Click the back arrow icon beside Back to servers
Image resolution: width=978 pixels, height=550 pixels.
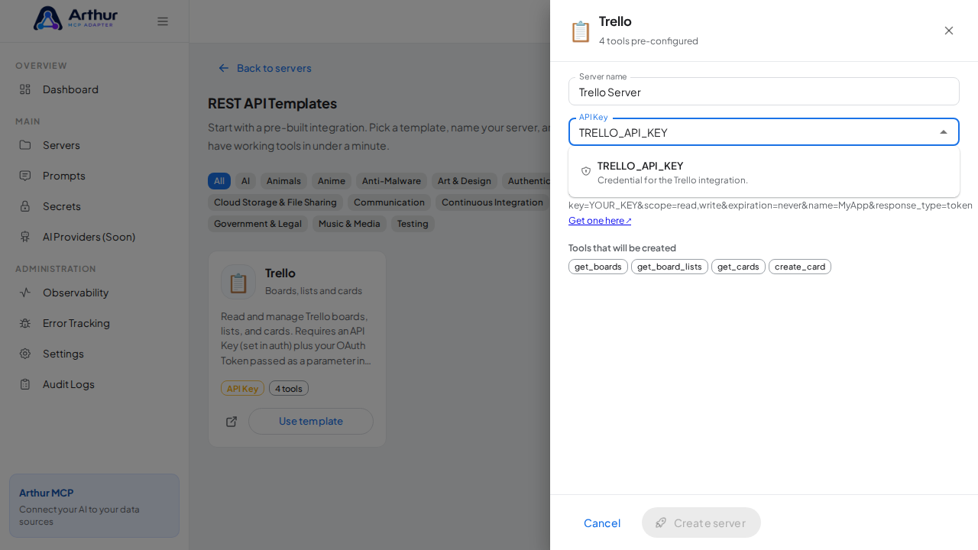(224, 68)
